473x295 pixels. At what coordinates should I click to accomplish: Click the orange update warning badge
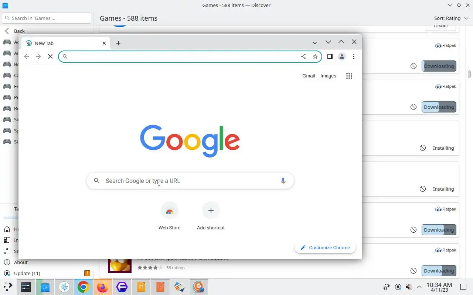[x=87, y=273]
